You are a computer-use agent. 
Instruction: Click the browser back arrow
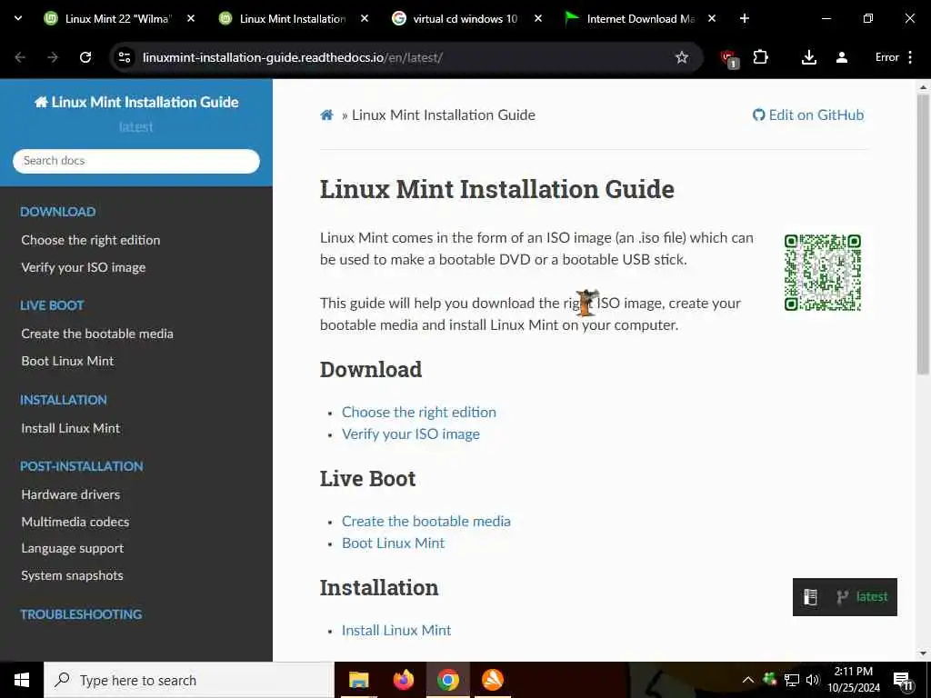(x=20, y=57)
